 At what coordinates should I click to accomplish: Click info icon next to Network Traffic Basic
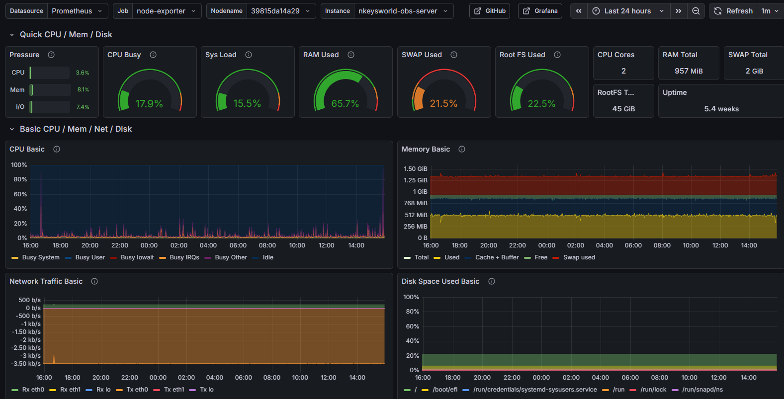pos(94,281)
